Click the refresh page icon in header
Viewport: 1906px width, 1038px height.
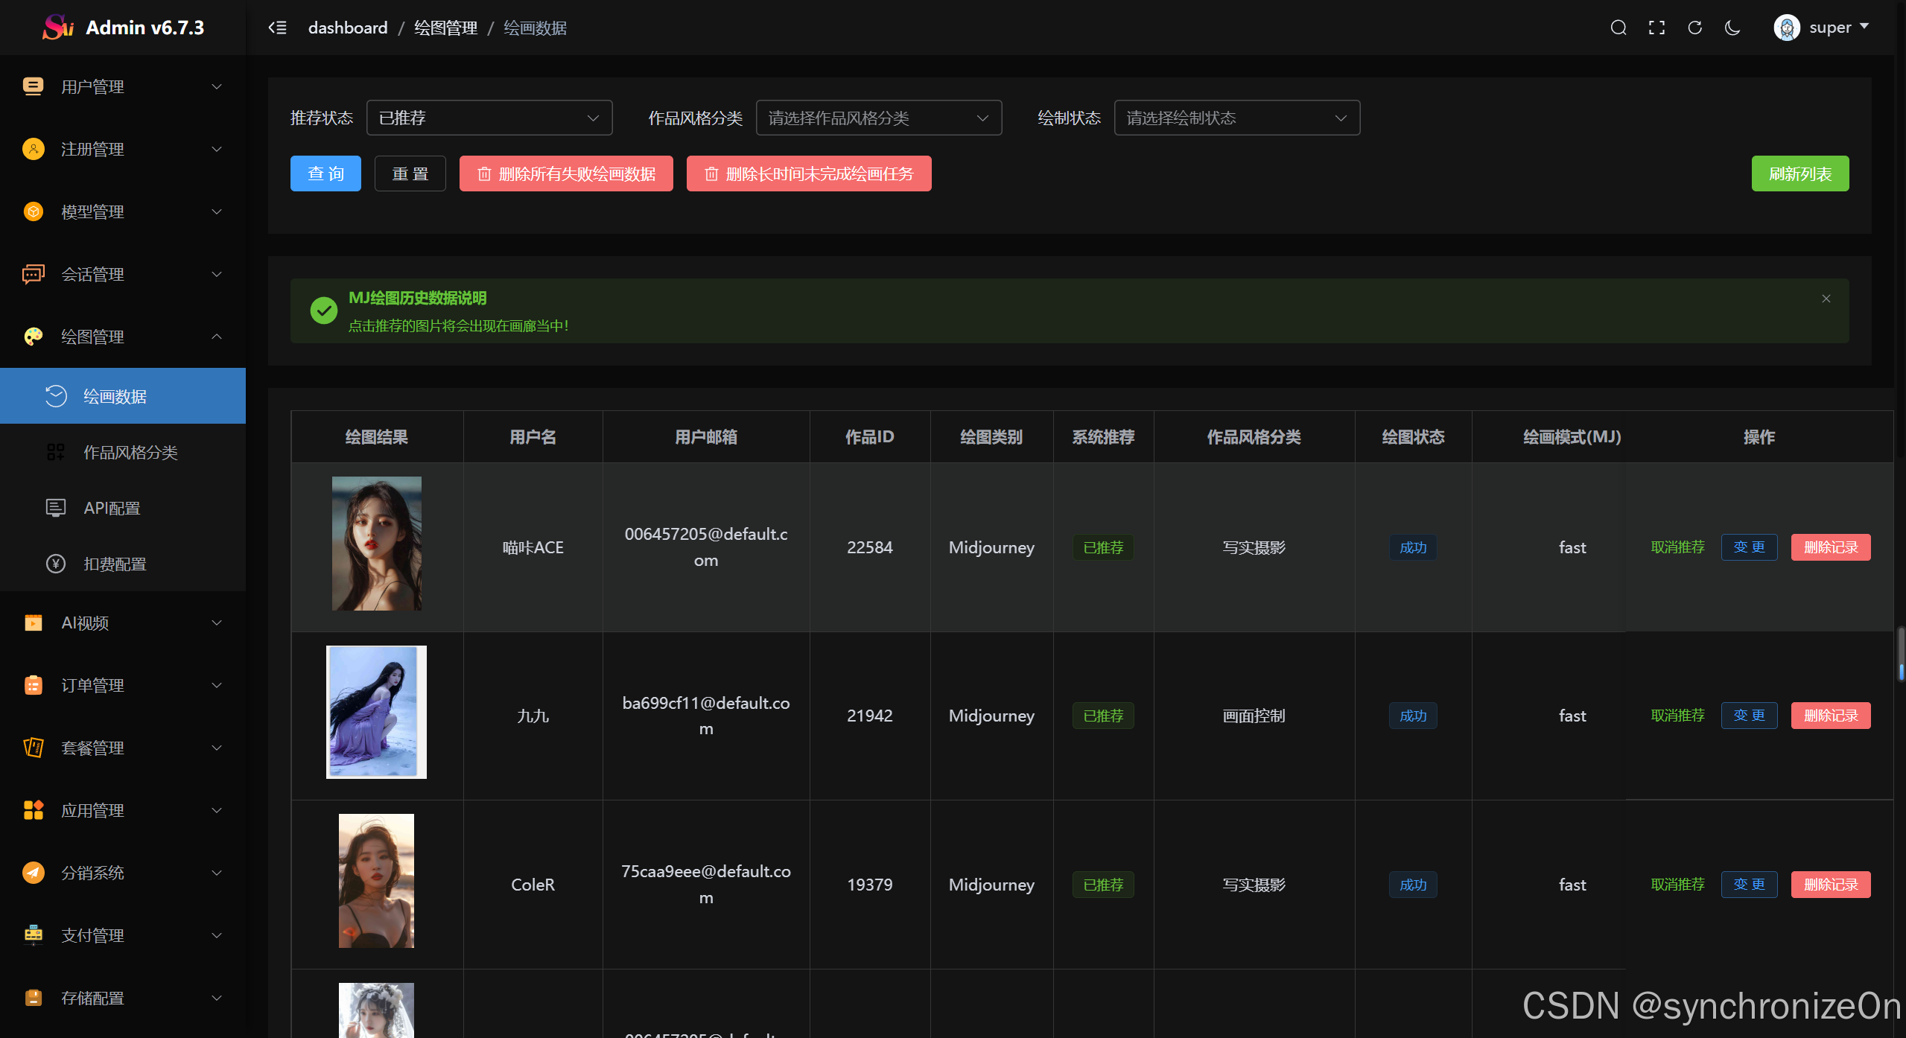point(1694,28)
